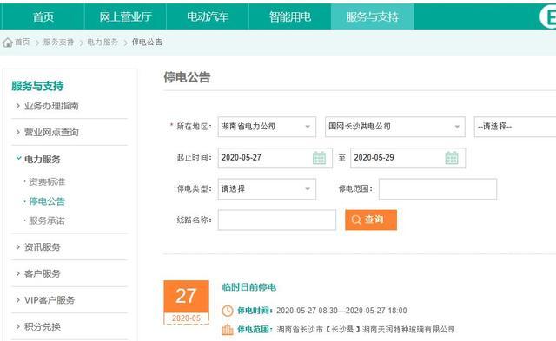Click the home icon in breadcrumb

point(8,43)
